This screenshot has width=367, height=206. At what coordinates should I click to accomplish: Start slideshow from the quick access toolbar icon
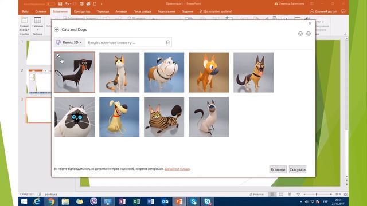(x=81, y=4)
